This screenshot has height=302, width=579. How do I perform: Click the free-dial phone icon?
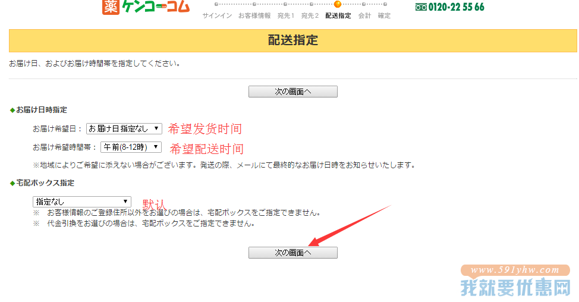coord(421,7)
